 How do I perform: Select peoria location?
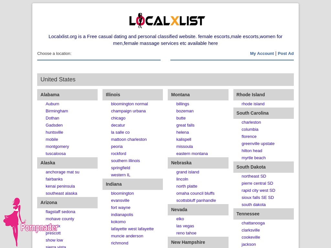click(x=117, y=147)
